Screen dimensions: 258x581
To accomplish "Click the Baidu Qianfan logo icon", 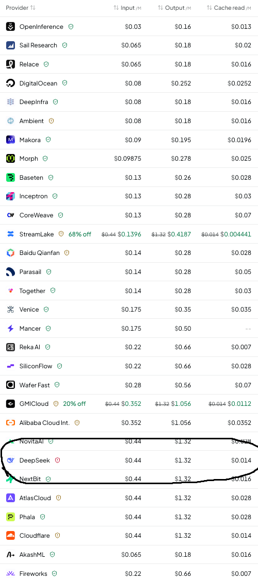I will click(10, 253).
